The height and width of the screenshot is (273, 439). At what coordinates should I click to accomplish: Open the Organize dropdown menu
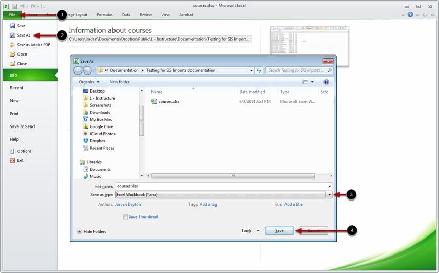coord(89,82)
